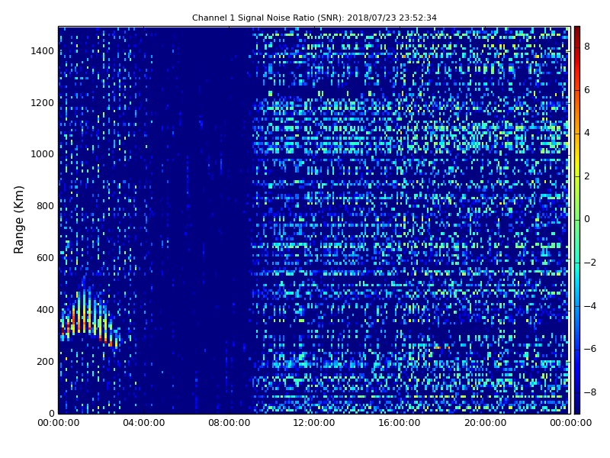The height and width of the screenshot is (458, 610).
Task: Click the 600 range tick label
Action: [45, 258]
